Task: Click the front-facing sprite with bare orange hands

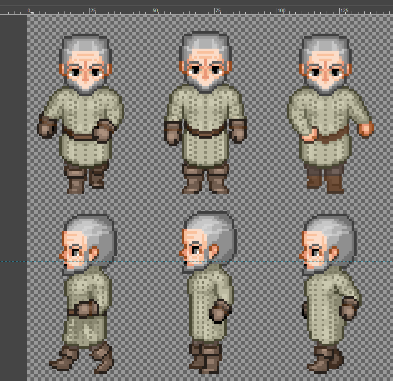Action: click(x=330, y=114)
